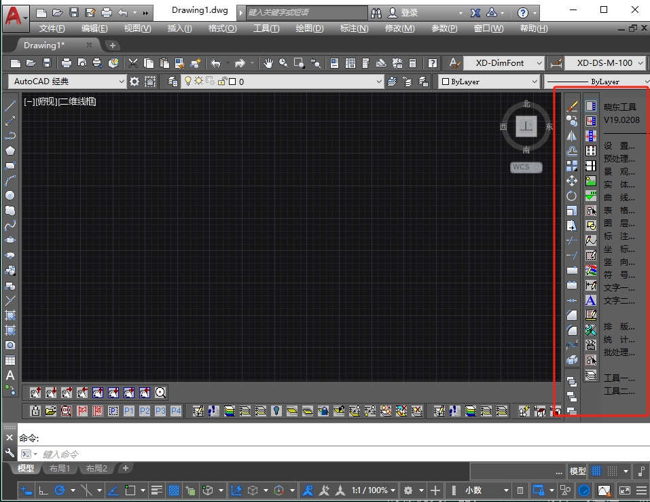
Task: Toggle layer 0 lock padlock
Action: click(222, 81)
